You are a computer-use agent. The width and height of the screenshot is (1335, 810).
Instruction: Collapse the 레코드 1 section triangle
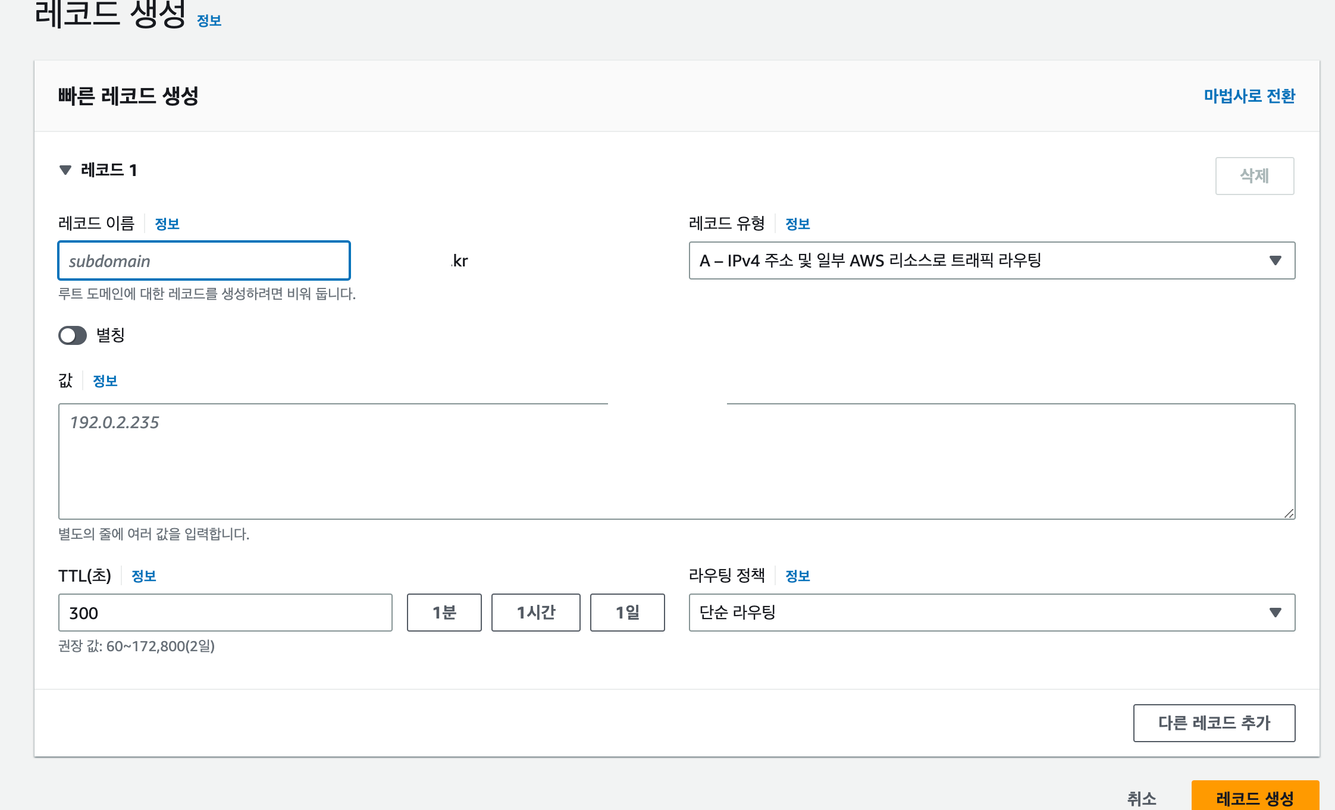tap(65, 170)
